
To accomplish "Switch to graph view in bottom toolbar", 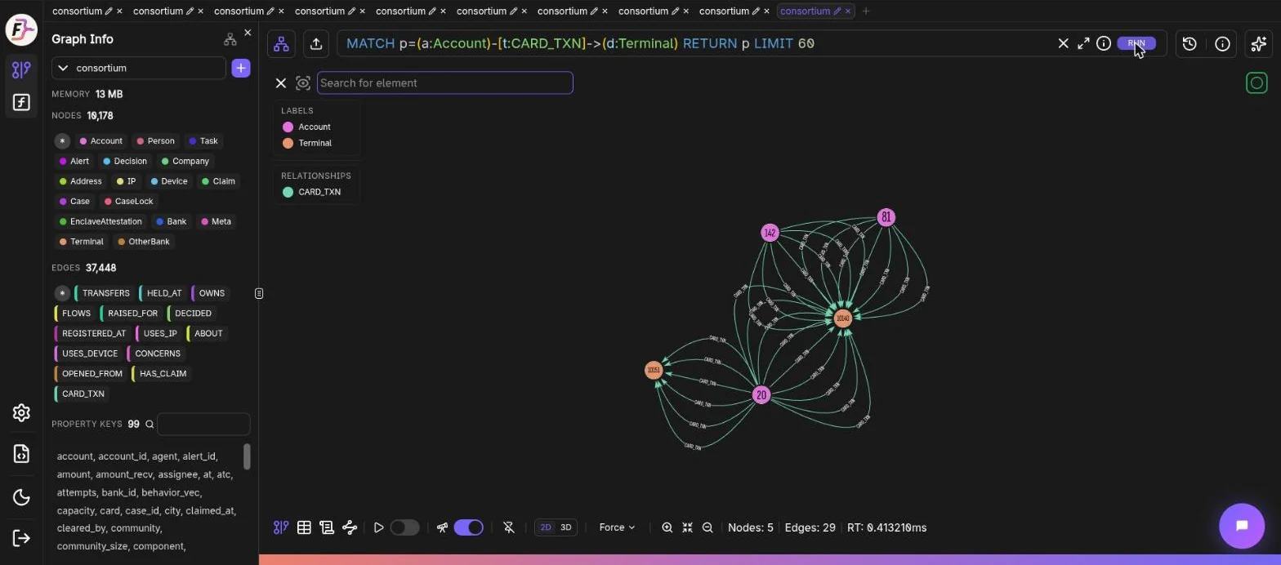I will (281, 527).
